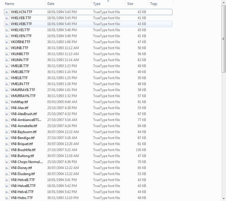The image size is (226, 201).
Task: Click the icon beside VMELII.TTF
Action: [7, 78]
